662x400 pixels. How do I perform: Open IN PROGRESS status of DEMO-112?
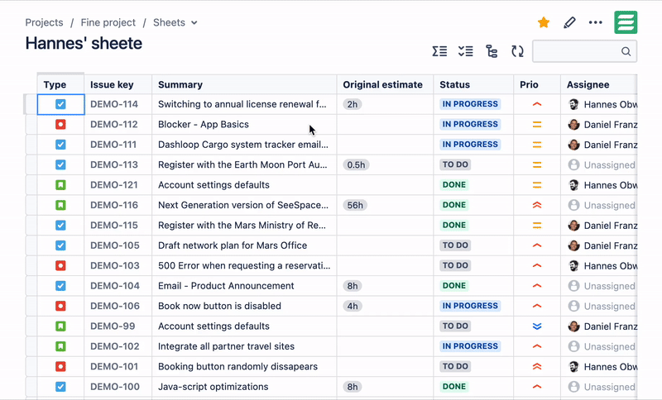(x=470, y=124)
